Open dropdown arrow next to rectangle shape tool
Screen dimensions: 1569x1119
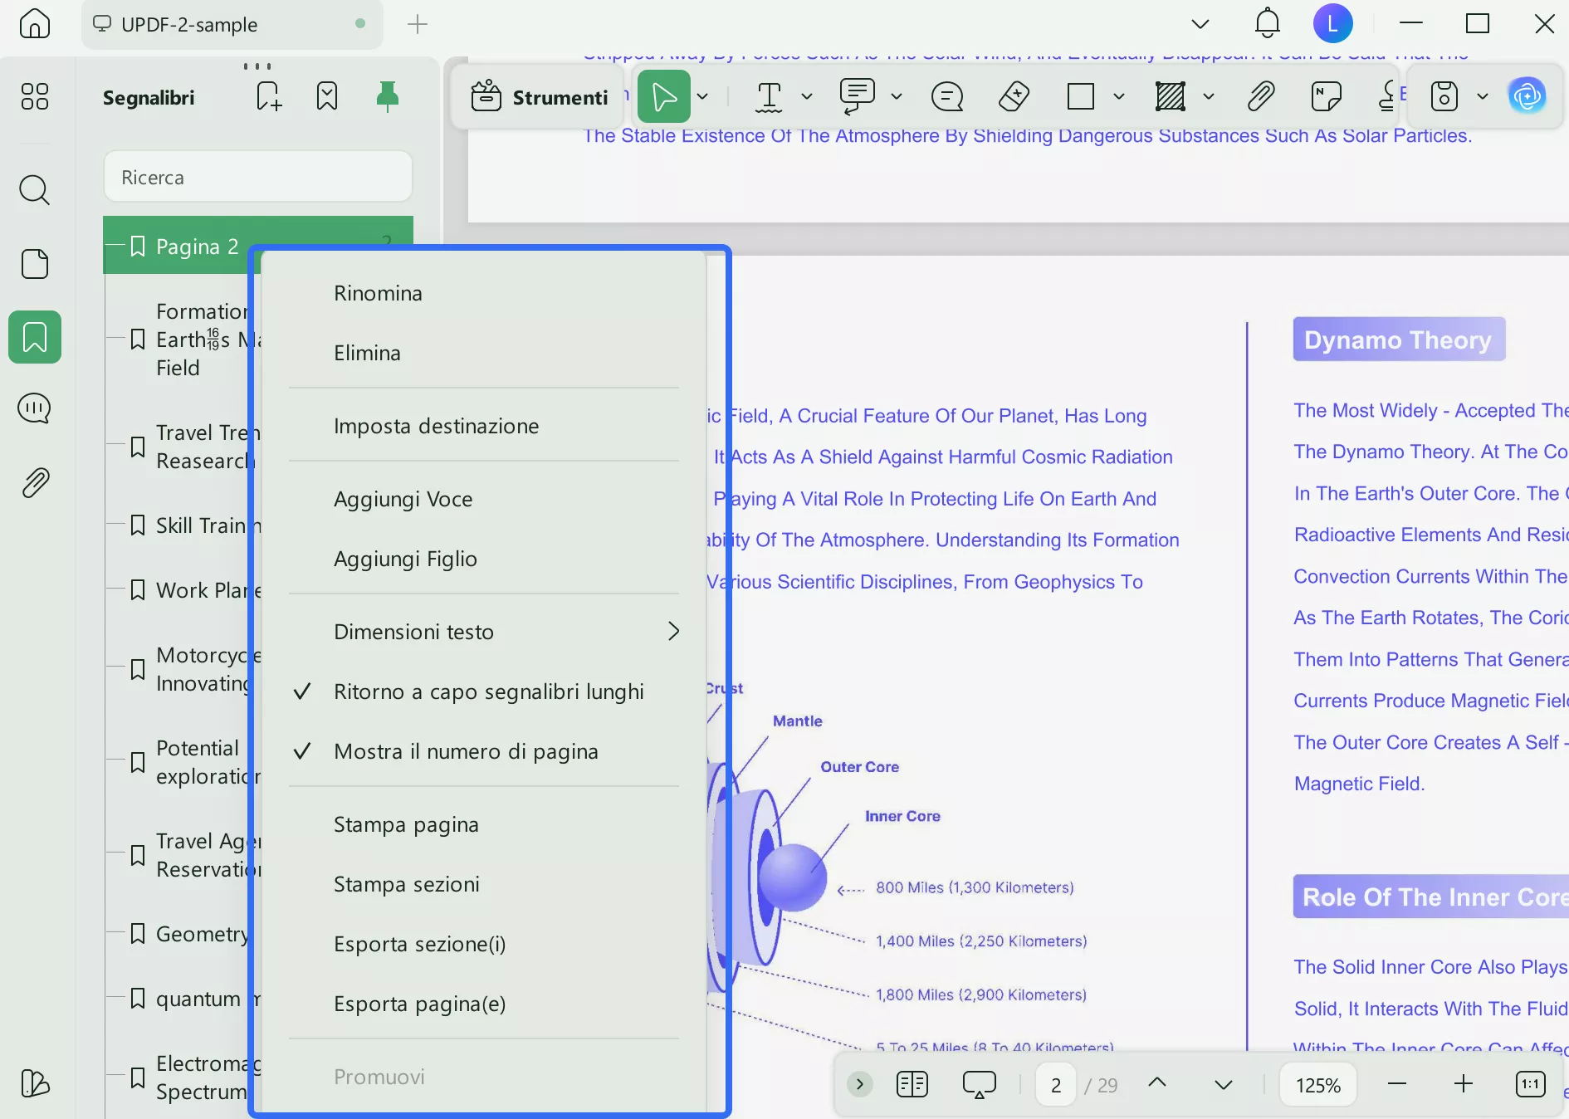tap(1119, 97)
